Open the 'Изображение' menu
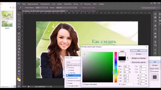161x90 pixels. tap(45, 4)
